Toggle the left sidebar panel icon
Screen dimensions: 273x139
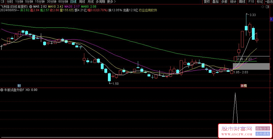pyautogui.click(x=3, y=2)
